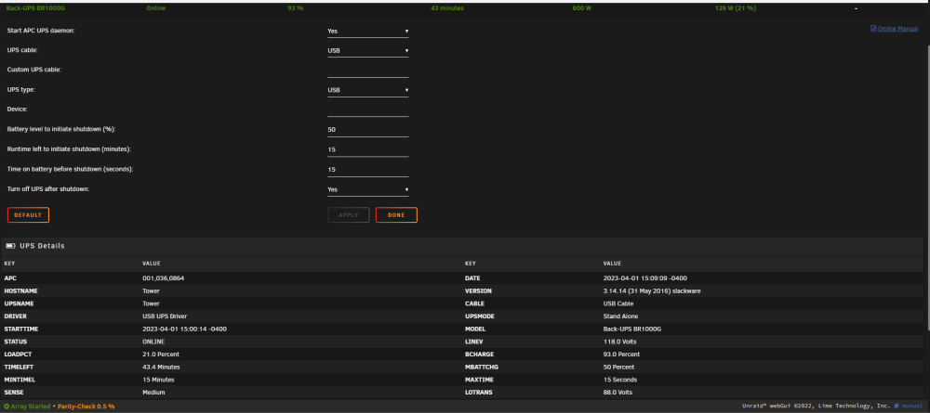Click the HOSTNAME key in details table
This screenshot has height=413, width=930.
coord(19,291)
